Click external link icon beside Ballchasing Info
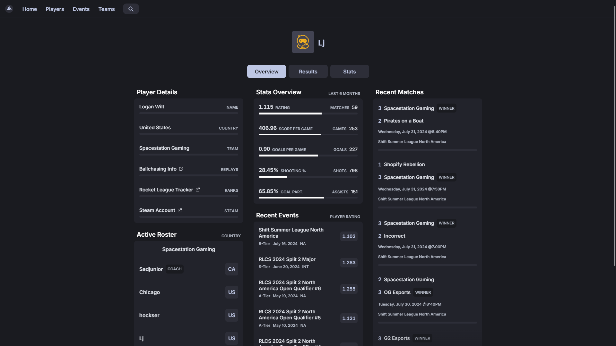This screenshot has height=346, width=616. click(181, 169)
